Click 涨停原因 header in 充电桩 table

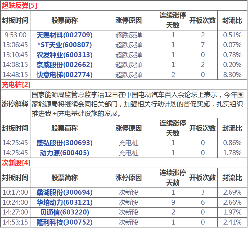129,128
